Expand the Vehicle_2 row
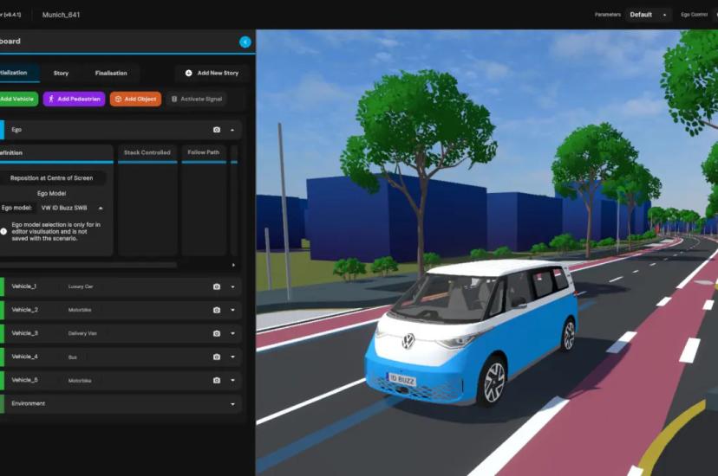The width and height of the screenshot is (718, 476). click(x=232, y=310)
